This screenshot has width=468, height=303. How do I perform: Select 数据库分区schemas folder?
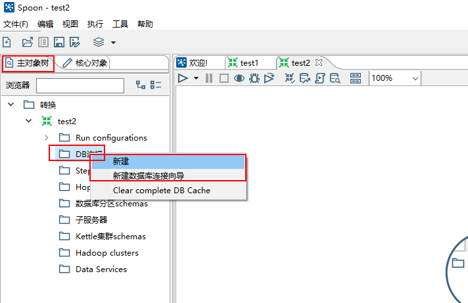(103, 204)
